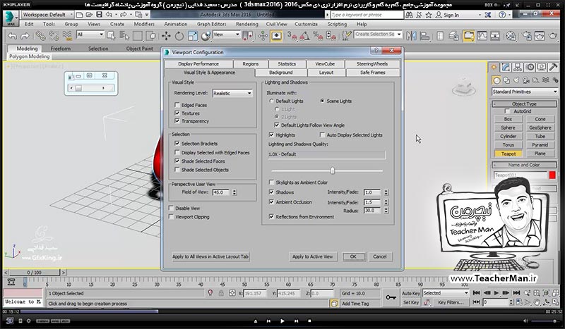
Task: Click the Render Production teapot icon
Action: 553,36
